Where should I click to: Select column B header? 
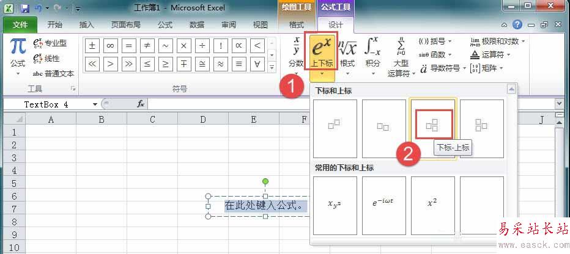click(x=102, y=120)
